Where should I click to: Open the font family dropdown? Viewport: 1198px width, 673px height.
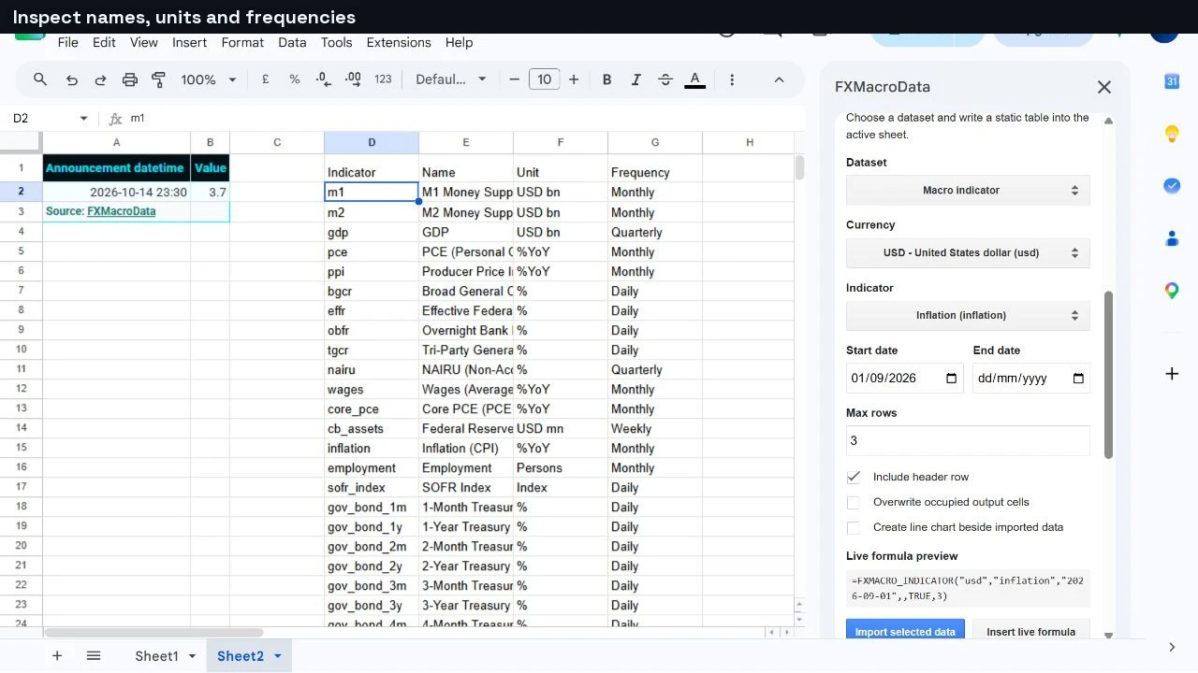451,79
